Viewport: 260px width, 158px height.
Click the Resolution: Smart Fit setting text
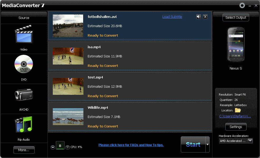coord(232,95)
